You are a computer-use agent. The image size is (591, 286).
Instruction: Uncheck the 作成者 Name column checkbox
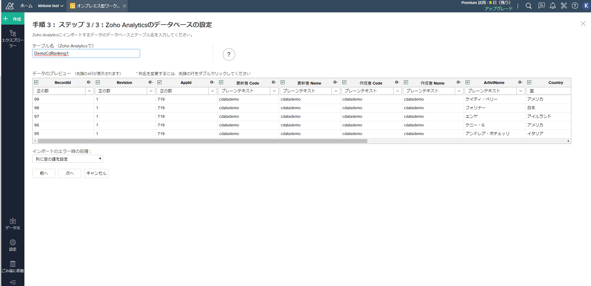[406, 82]
